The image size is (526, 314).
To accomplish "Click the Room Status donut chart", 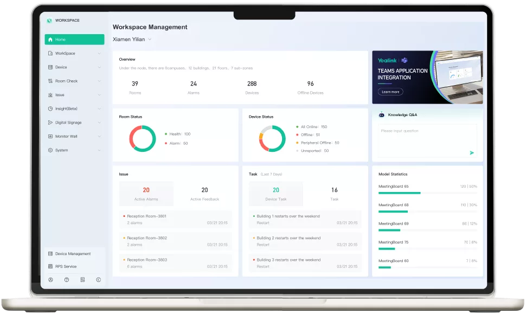I will [143, 138].
